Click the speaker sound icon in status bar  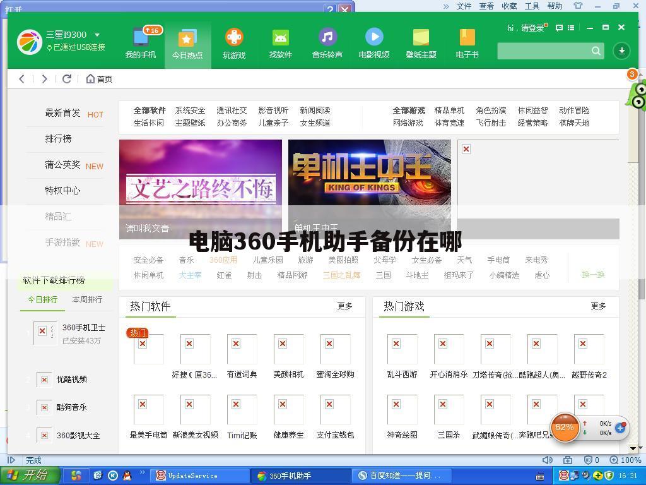(x=547, y=460)
